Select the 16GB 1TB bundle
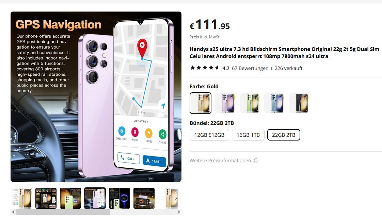382x223 pixels. (x=248, y=135)
